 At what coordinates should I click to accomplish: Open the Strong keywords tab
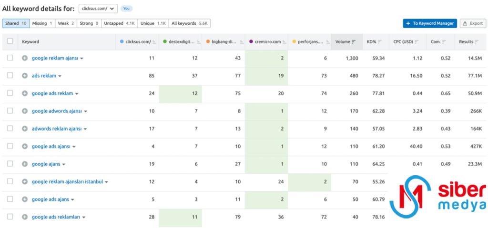click(x=89, y=23)
